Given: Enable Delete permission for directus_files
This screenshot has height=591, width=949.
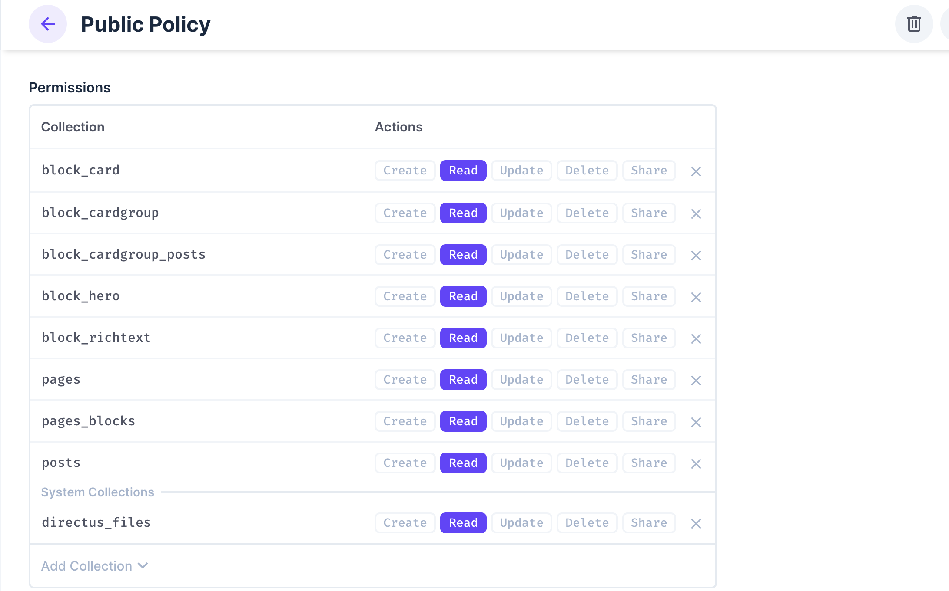Looking at the screenshot, I should [587, 523].
